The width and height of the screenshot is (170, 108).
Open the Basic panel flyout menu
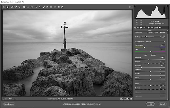pyautogui.click(x=167, y=30)
